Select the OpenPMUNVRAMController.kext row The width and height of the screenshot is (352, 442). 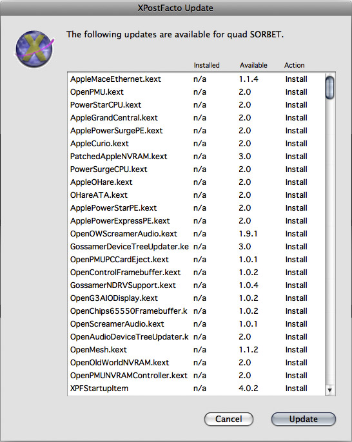(x=196, y=376)
